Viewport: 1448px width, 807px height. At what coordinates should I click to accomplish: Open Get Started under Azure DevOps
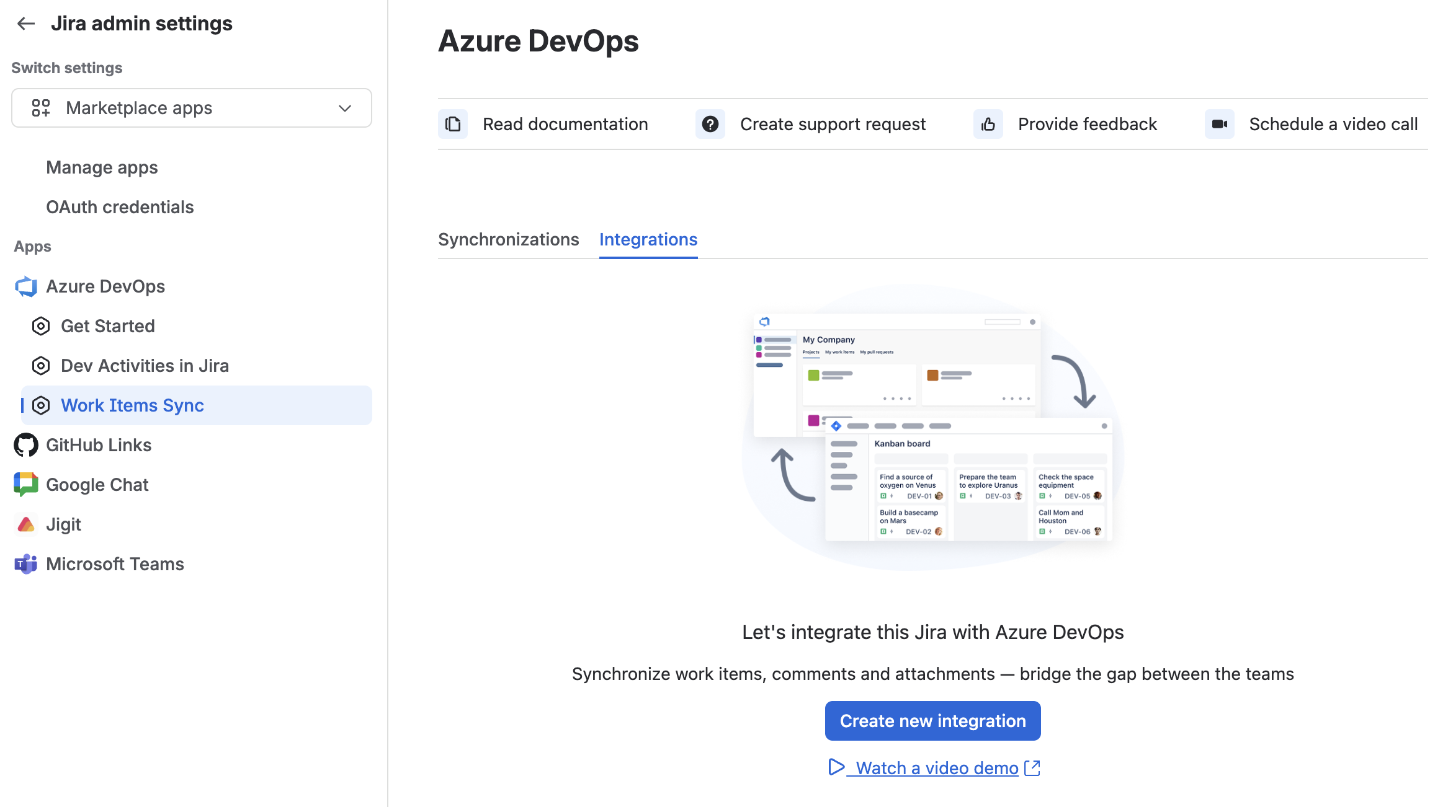point(108,326)
